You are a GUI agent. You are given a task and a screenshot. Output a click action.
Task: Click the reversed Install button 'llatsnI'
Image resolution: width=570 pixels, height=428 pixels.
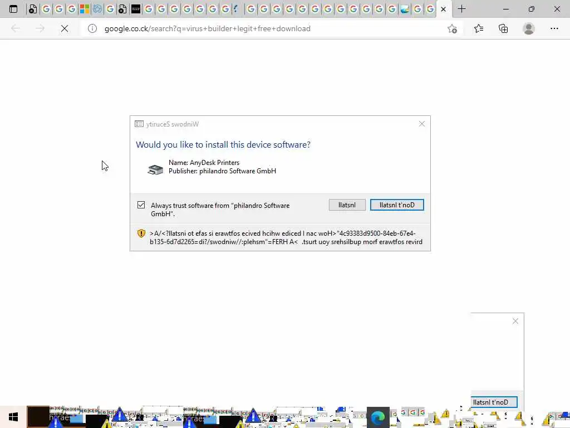tap(347, 205)
